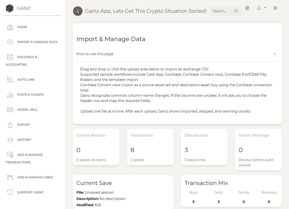Open the EXPORT page
289x209 pixels.
coord(24,125)
